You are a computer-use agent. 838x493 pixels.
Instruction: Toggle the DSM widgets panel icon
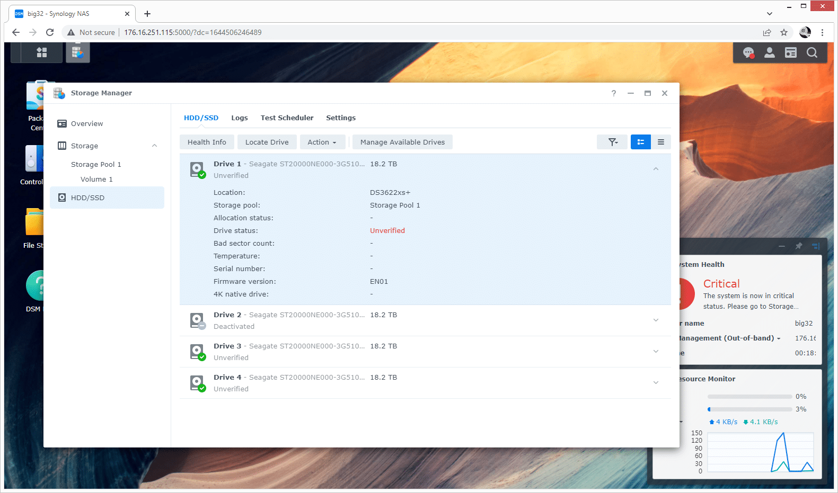(x=791, y=52)
